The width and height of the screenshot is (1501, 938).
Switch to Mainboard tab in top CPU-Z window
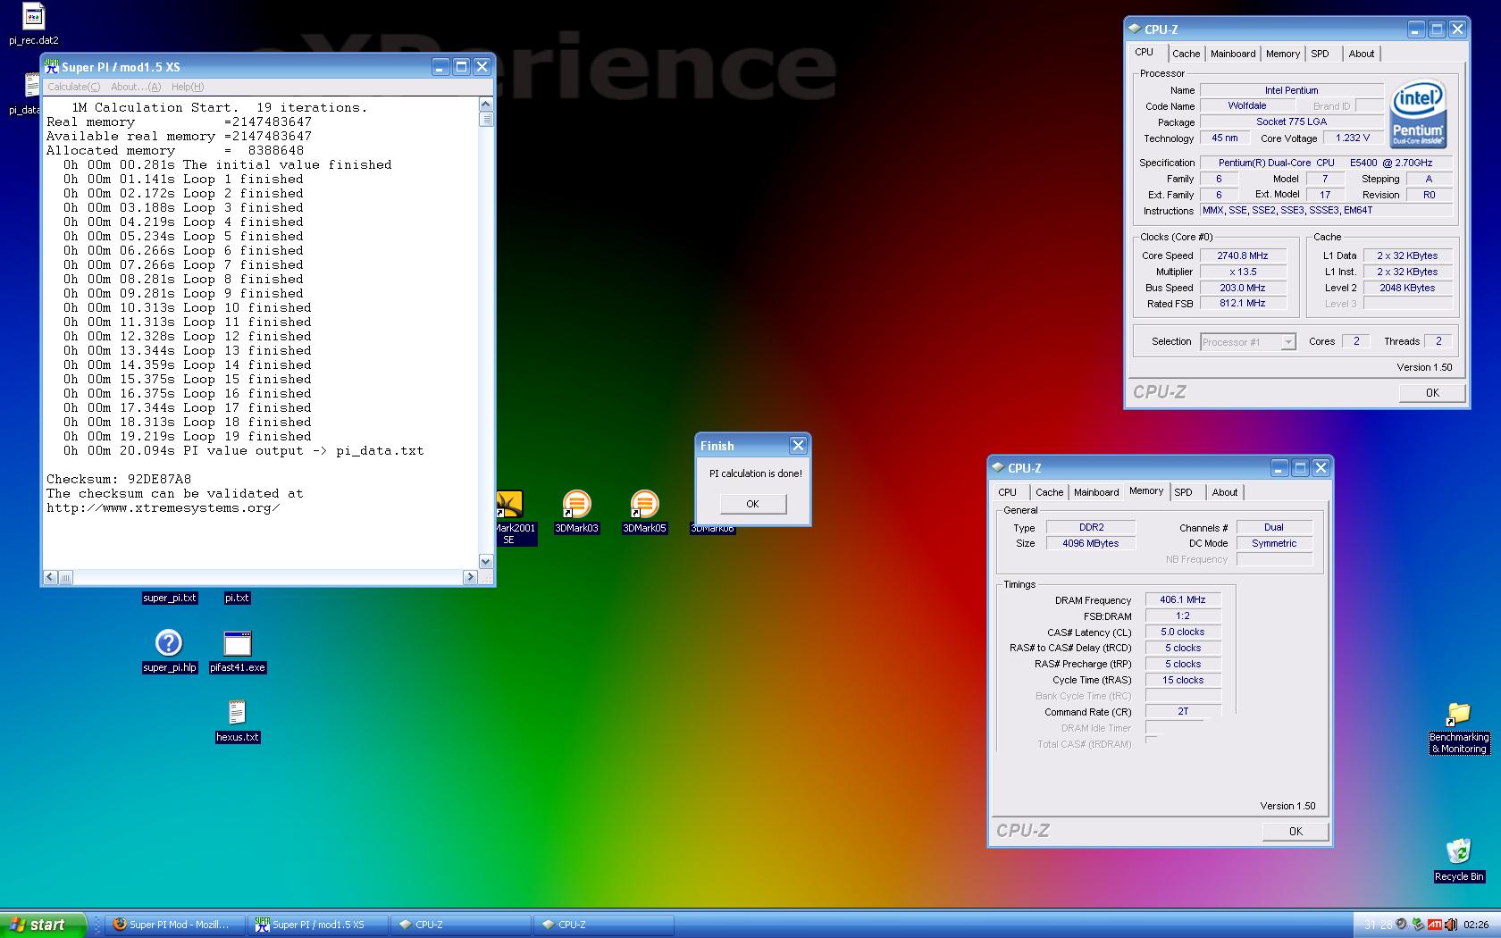coord(1233,54)
